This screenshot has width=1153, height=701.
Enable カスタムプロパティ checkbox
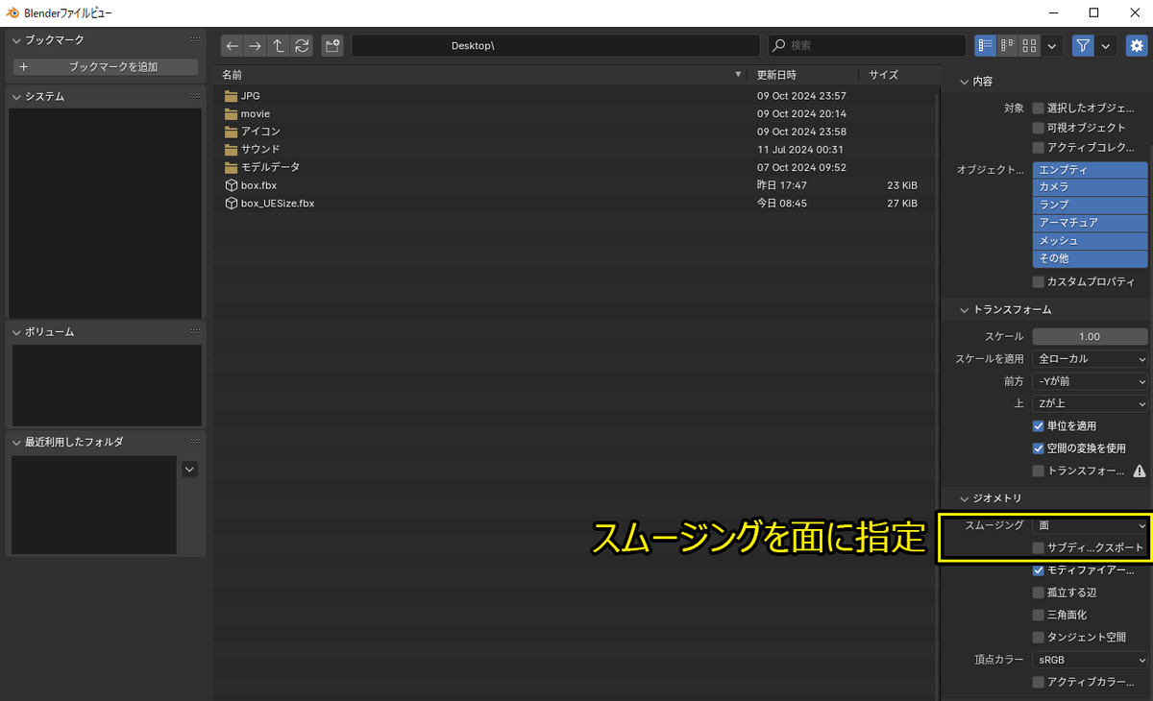click(1038, 282)
